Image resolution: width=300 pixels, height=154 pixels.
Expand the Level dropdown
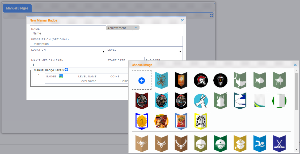pos(180,52)
